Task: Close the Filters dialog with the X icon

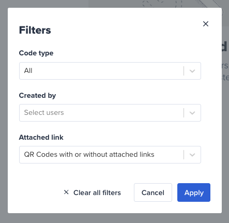Action: click(x=206, y=24)
